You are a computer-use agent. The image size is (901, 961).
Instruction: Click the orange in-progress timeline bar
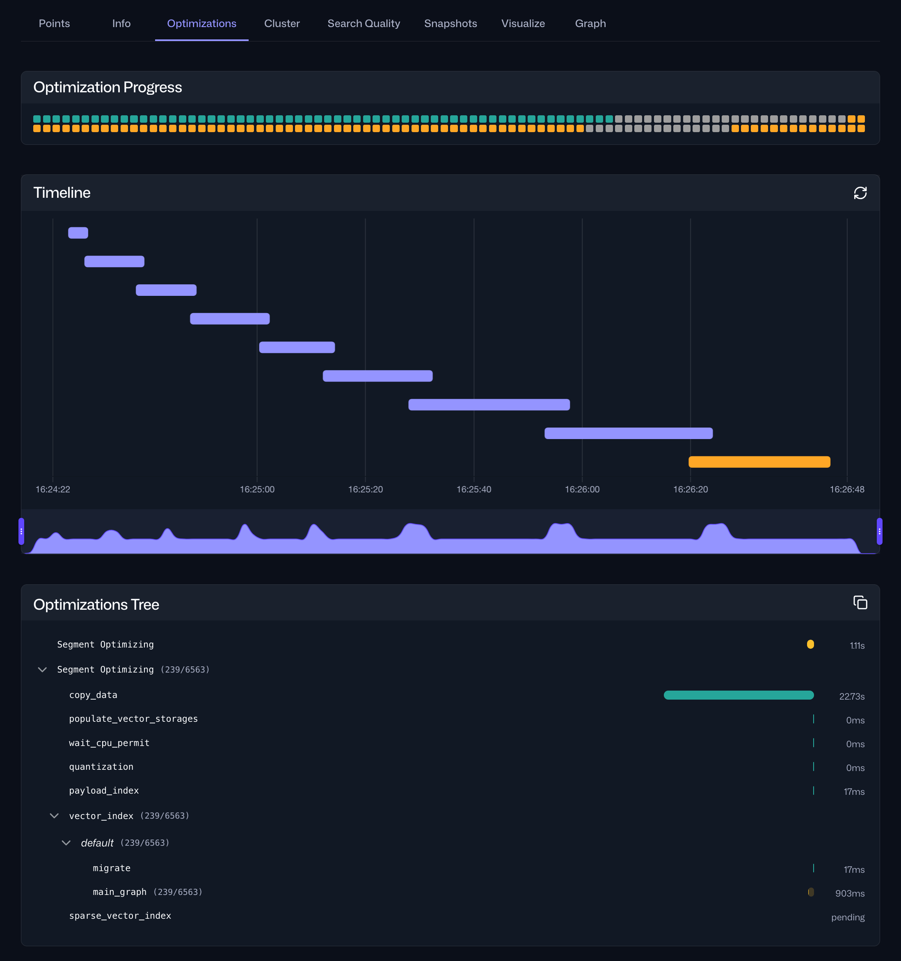pyautogui.click(x=759, y=462)
